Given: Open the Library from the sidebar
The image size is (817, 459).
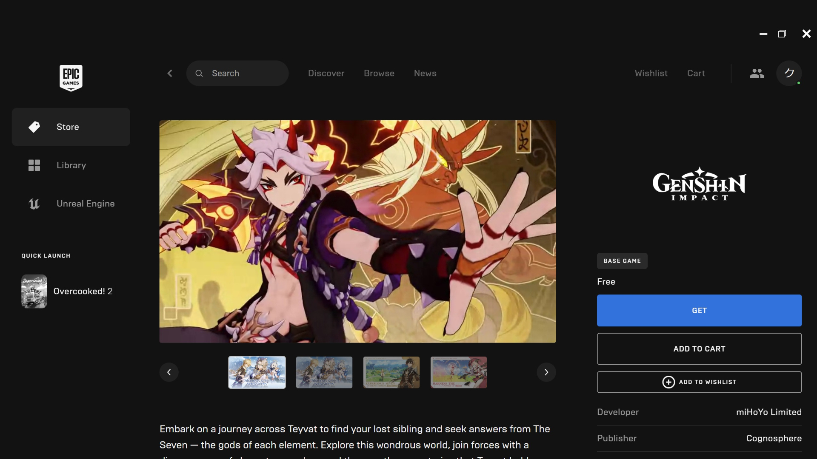Looking at the screenshot, I should point(71,165).
